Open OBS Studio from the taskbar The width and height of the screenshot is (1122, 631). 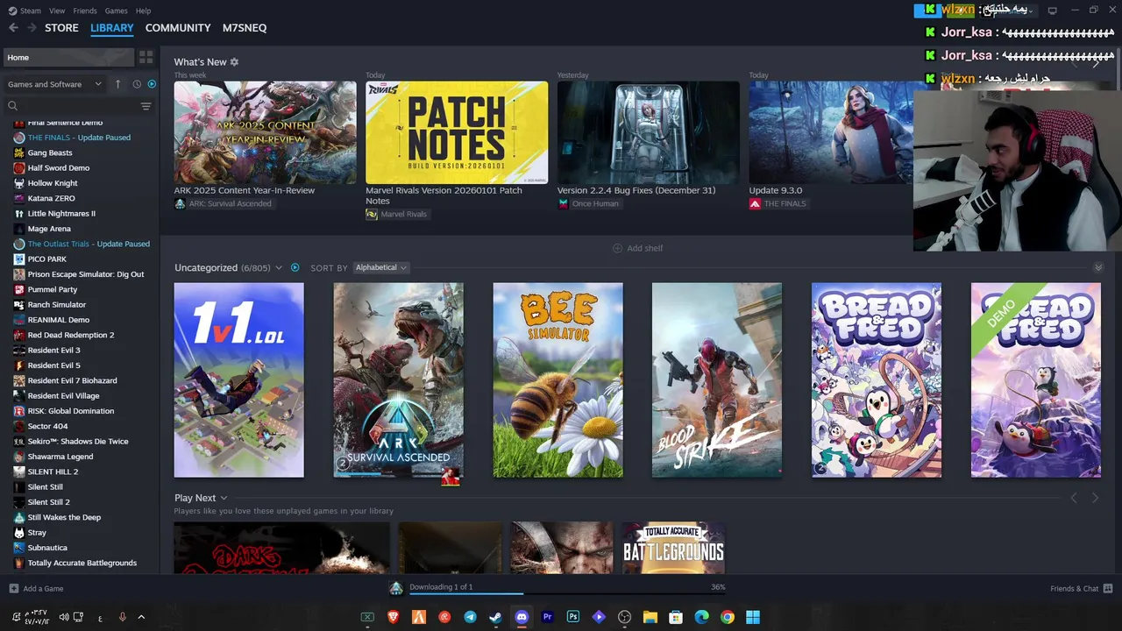(624, 617)
